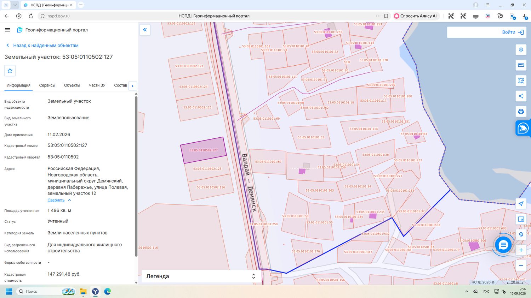
Task: Activate the ruler measurement tool
Action: tap(521, 65)
